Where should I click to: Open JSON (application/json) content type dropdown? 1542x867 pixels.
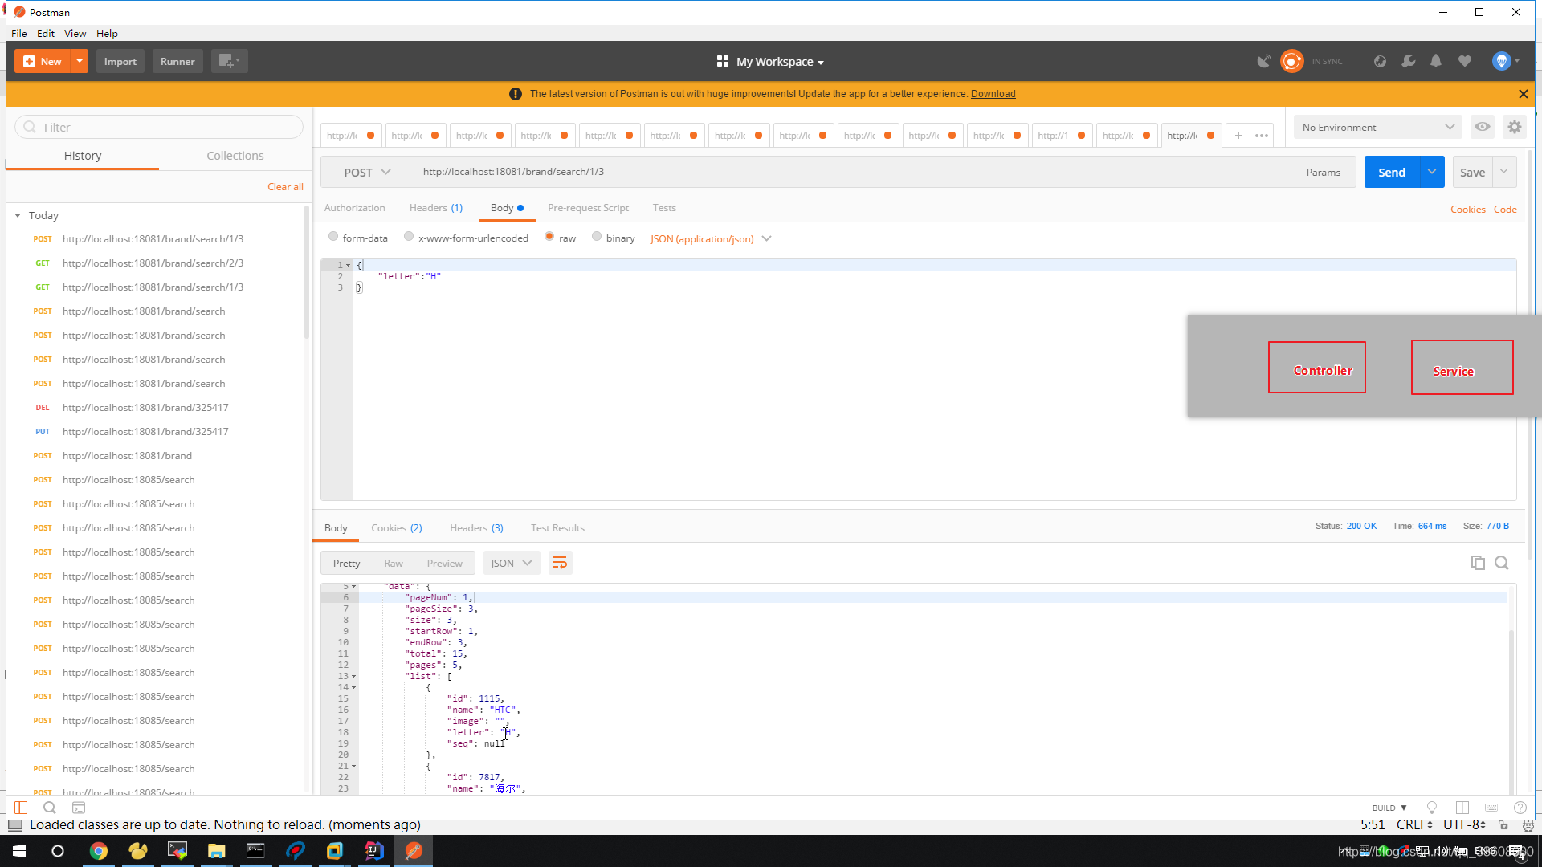[x=711, y=238]
